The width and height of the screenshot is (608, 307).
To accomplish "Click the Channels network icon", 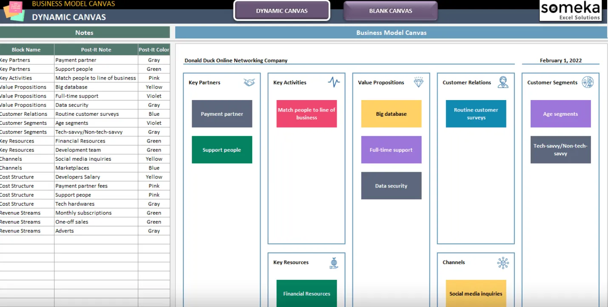I will [503, 263].
